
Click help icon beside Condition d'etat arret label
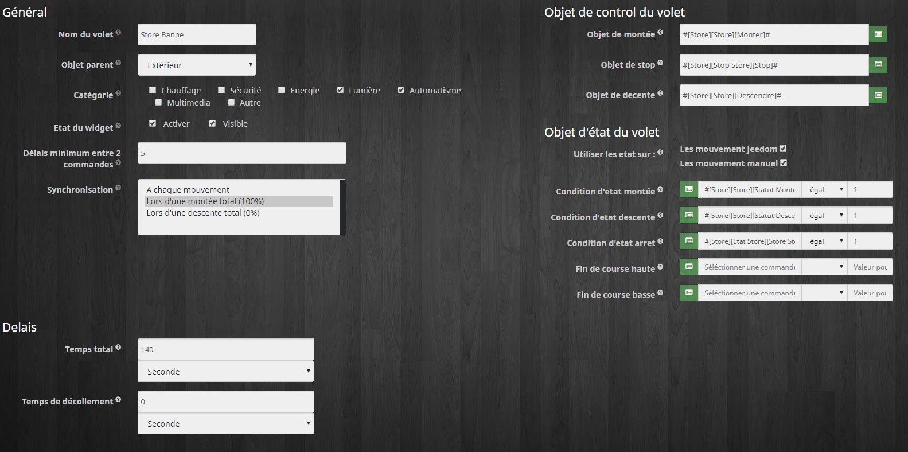click(660, 241)
